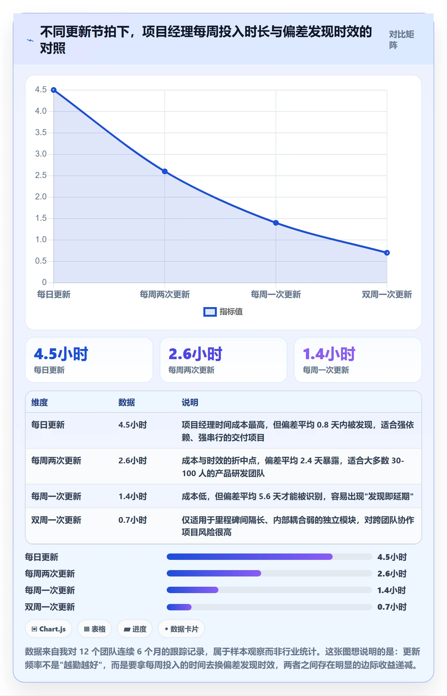Click the 双周一次更新 0.7小时 progress bar

[269, 607]
